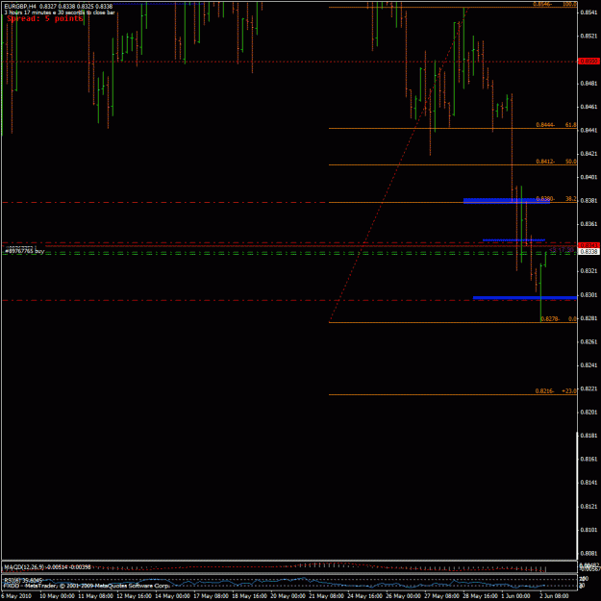Select the Fibonacci 61.8 level label 0.8444
This screenshot has width=601, height=601.
[x=556, y=125]
